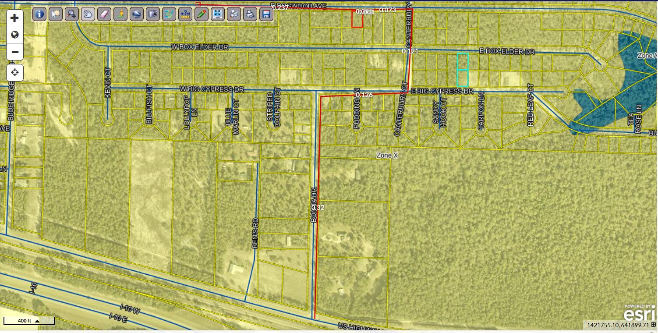Select the eraser tool

103,14
